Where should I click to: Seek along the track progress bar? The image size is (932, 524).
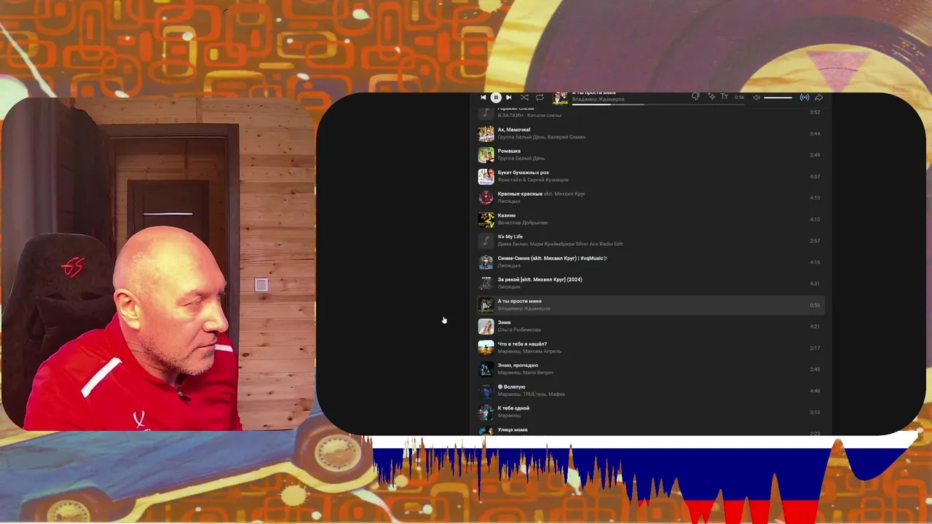point(657,103)
